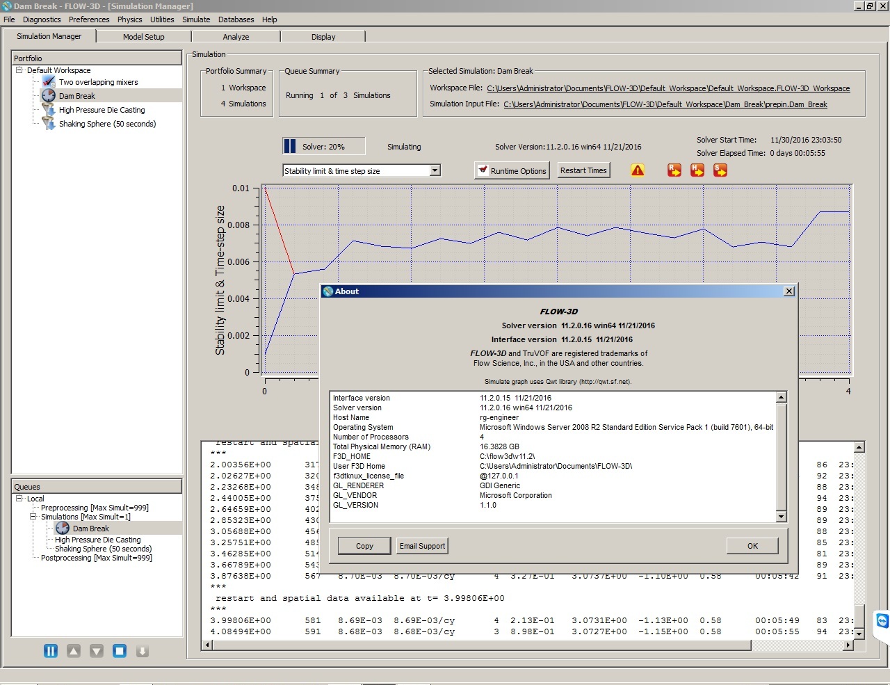Image resolution: width=890 pixels, height=685 pixels.
Task: Select the Simulation Manager tab
Action: [49, 36]
